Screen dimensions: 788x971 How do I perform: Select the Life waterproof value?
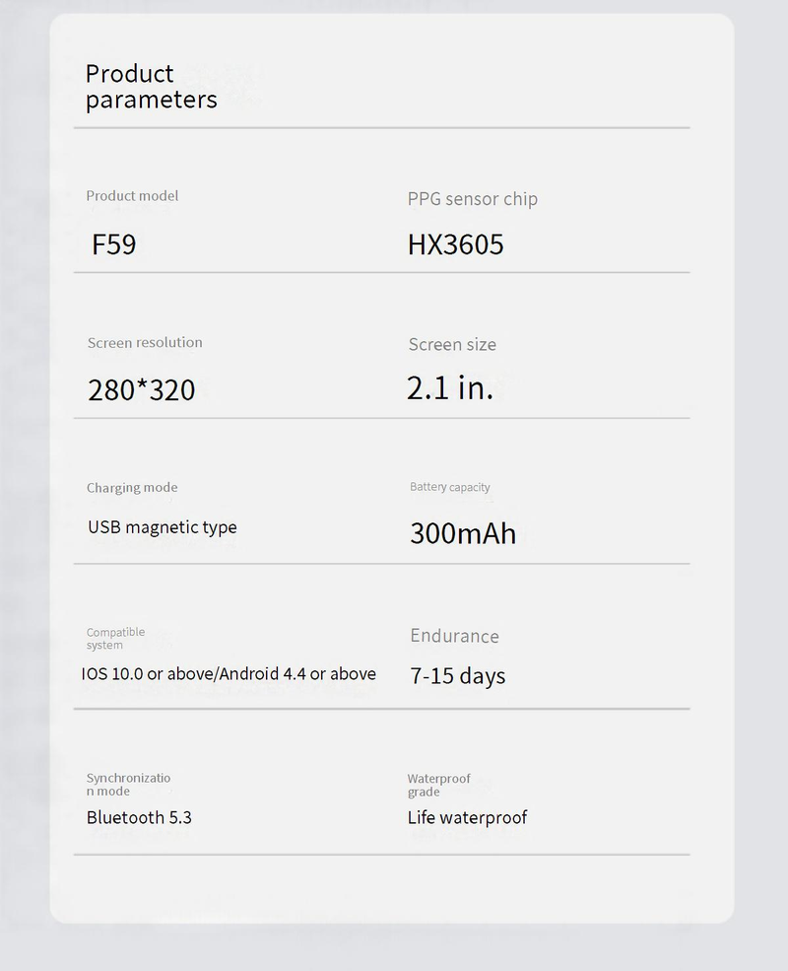point(467,817)
